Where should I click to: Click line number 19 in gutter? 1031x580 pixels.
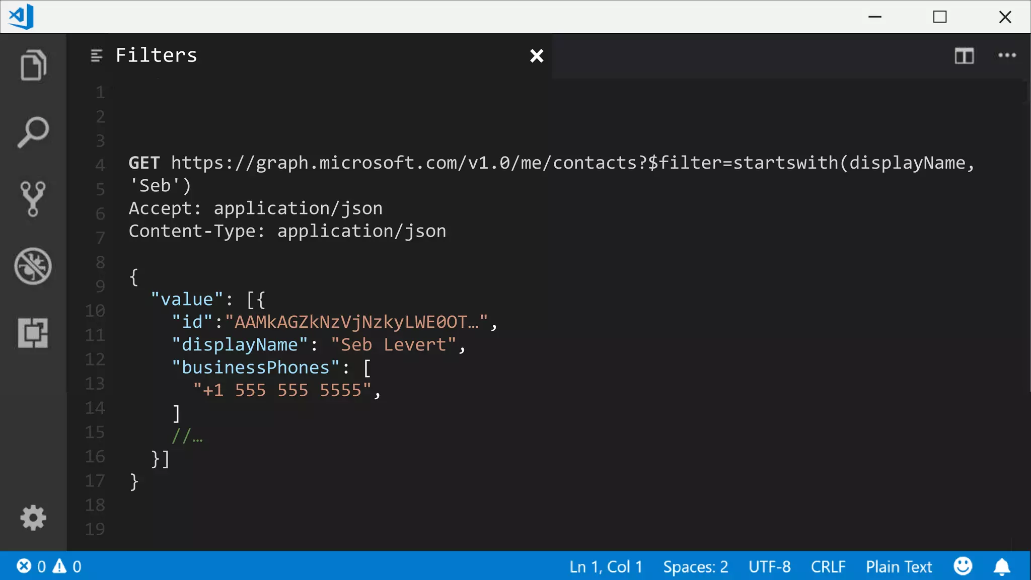point(95,529)
